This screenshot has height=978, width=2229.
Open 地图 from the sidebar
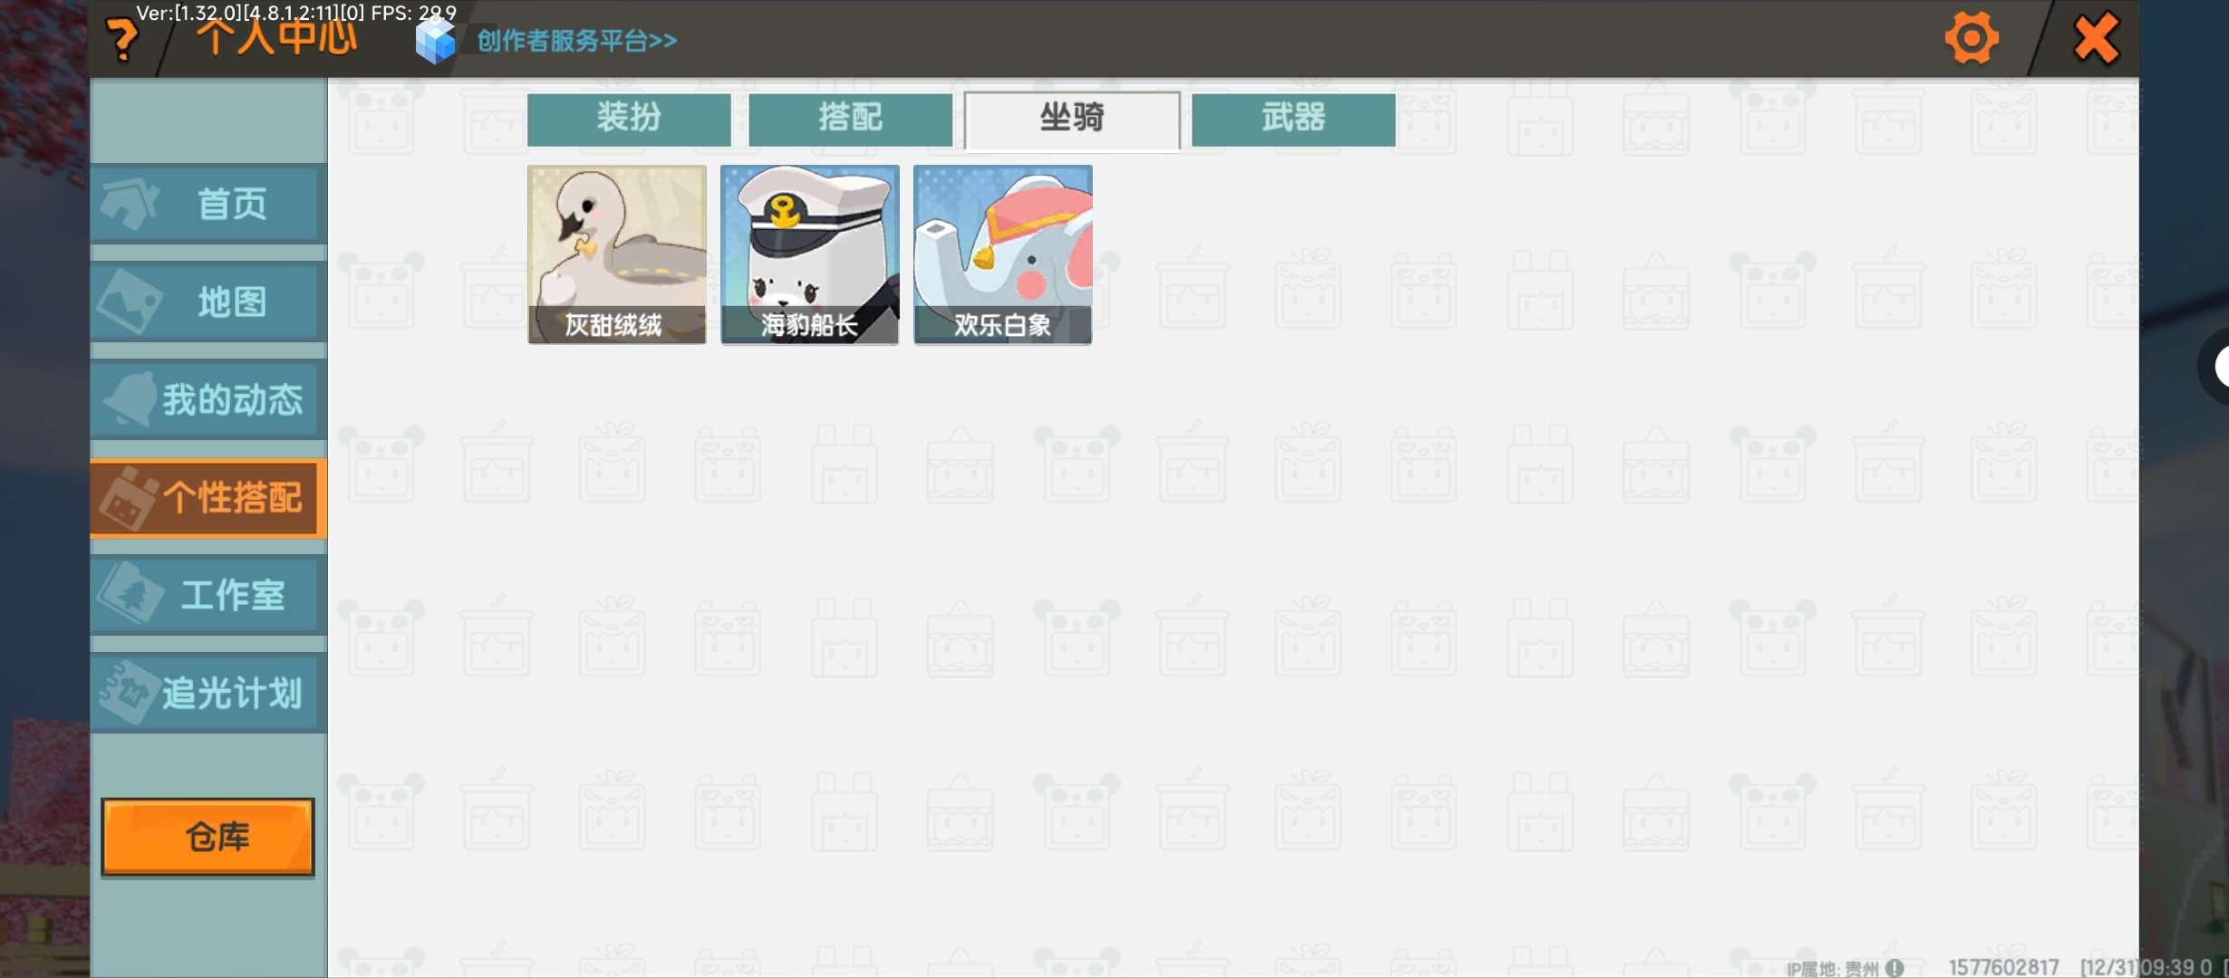[208, 302]
